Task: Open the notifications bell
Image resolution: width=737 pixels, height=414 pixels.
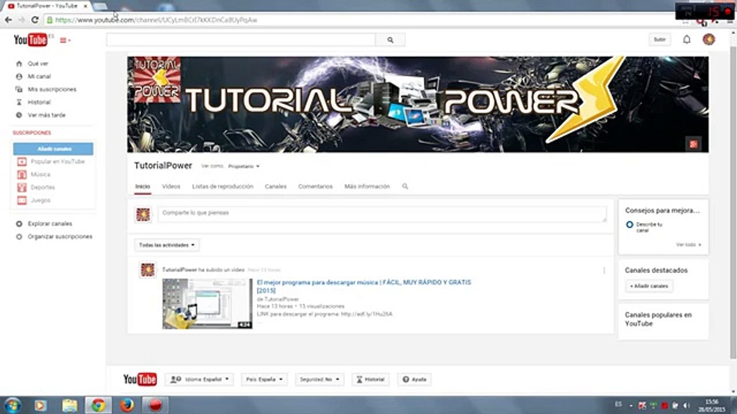Action: coord(686,40)
